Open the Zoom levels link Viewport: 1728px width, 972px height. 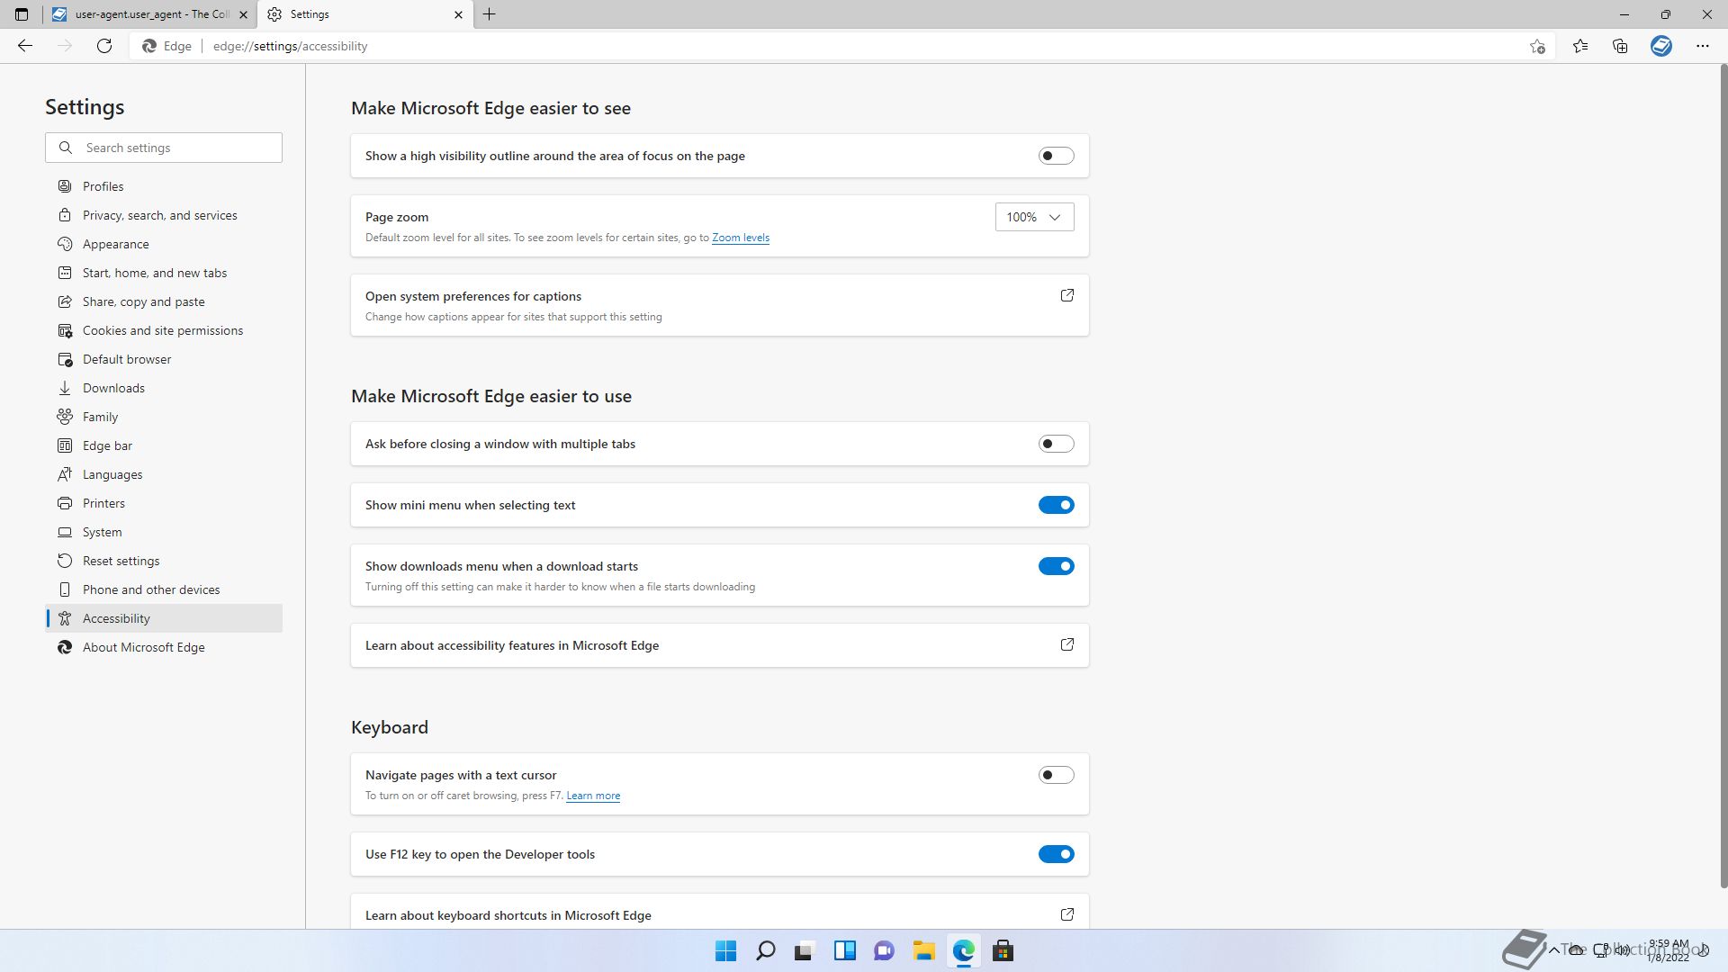tap(741, 238)
